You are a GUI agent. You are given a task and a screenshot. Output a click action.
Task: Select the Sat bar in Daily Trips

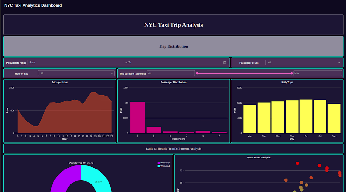coord(320,117)
